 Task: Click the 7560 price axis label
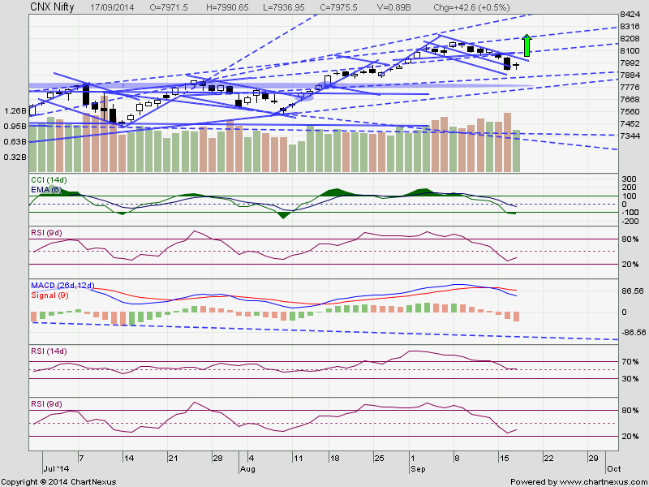coord(630,112)
